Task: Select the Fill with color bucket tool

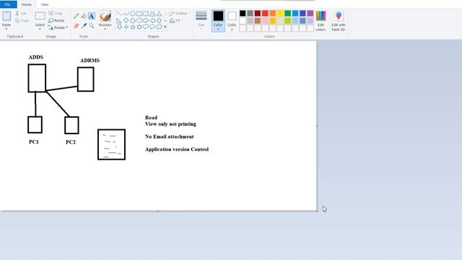Action: coord(84,16)
